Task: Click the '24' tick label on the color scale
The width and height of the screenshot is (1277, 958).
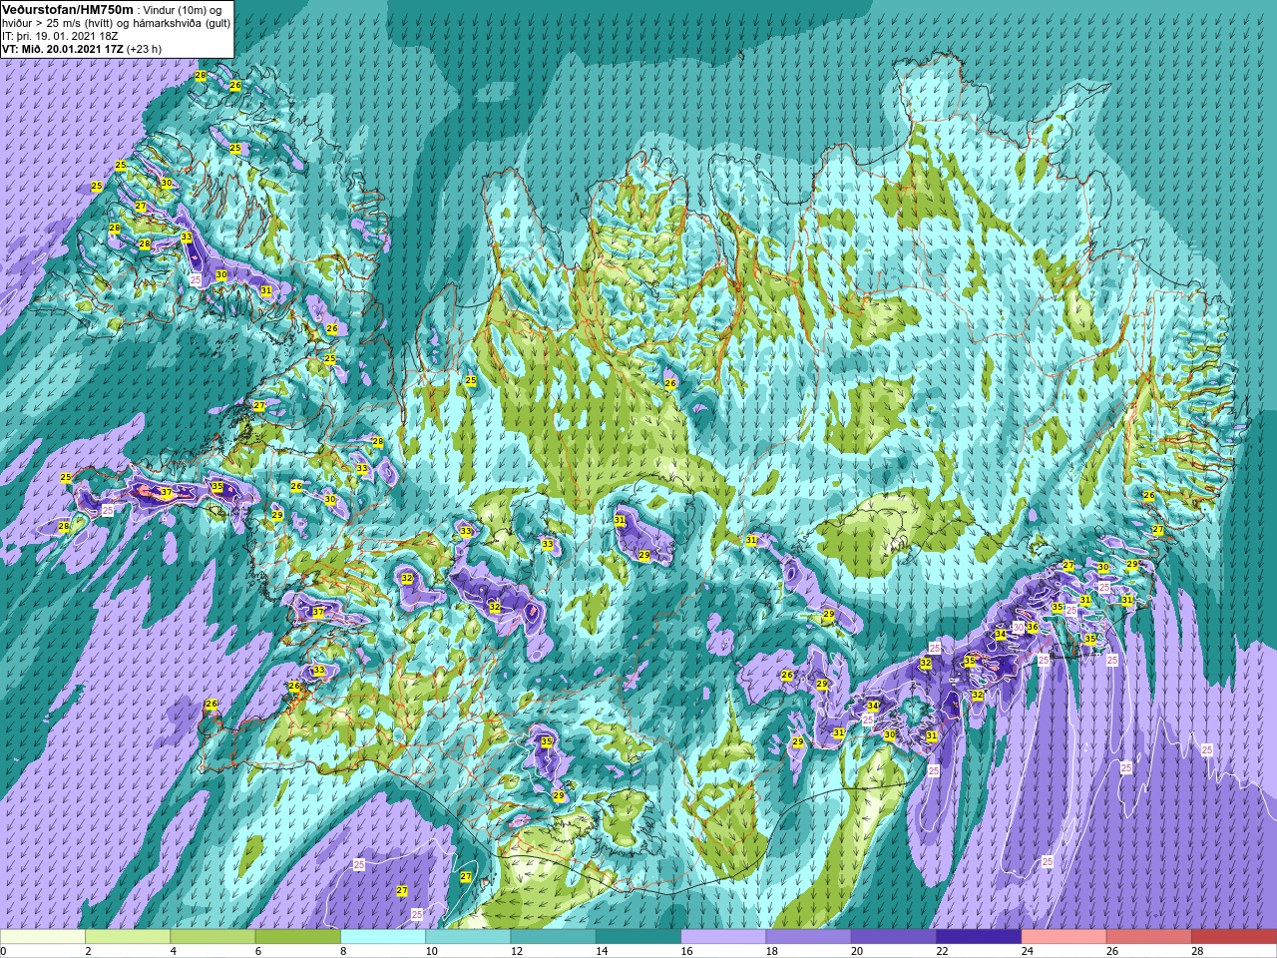Action: (x=1027, y=951)
